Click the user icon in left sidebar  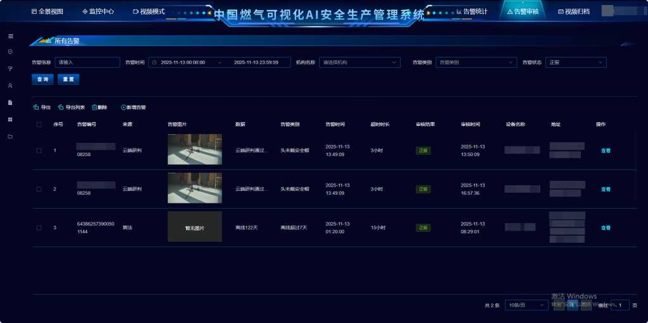10,85
